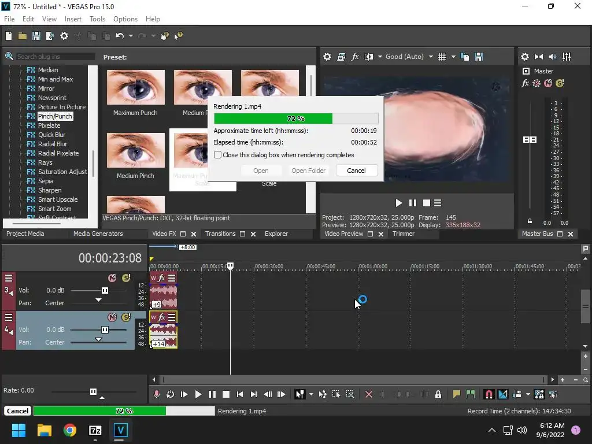Click Overlays grid icon in preview toolbar
Viewport: 592px width, 444px height.
pyautogui.click(x=442, y=57)
